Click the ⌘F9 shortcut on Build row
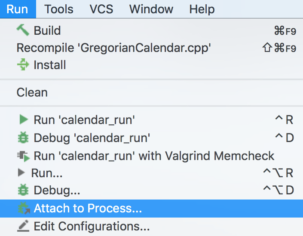303x236 pixels. (x=285, y=31)
